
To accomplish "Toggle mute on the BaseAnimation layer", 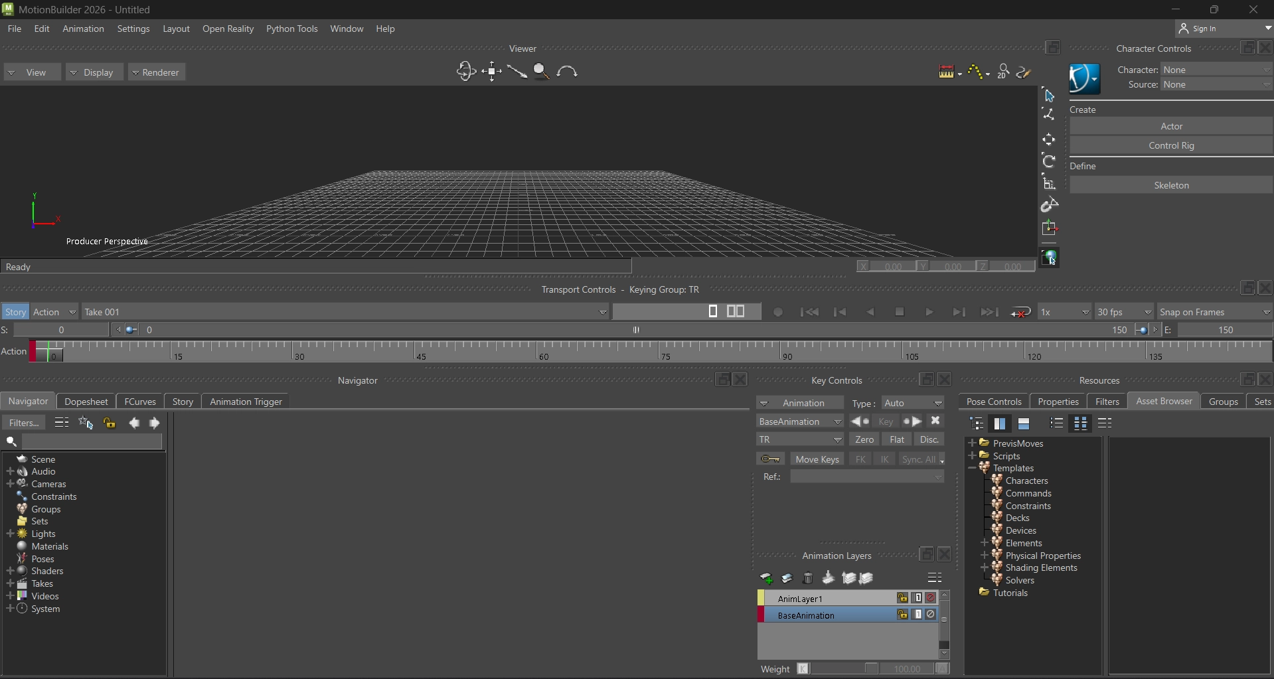I will point(931,615).
